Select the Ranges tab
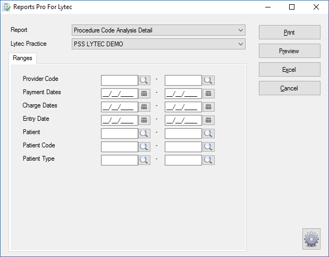 click(22, 58)
